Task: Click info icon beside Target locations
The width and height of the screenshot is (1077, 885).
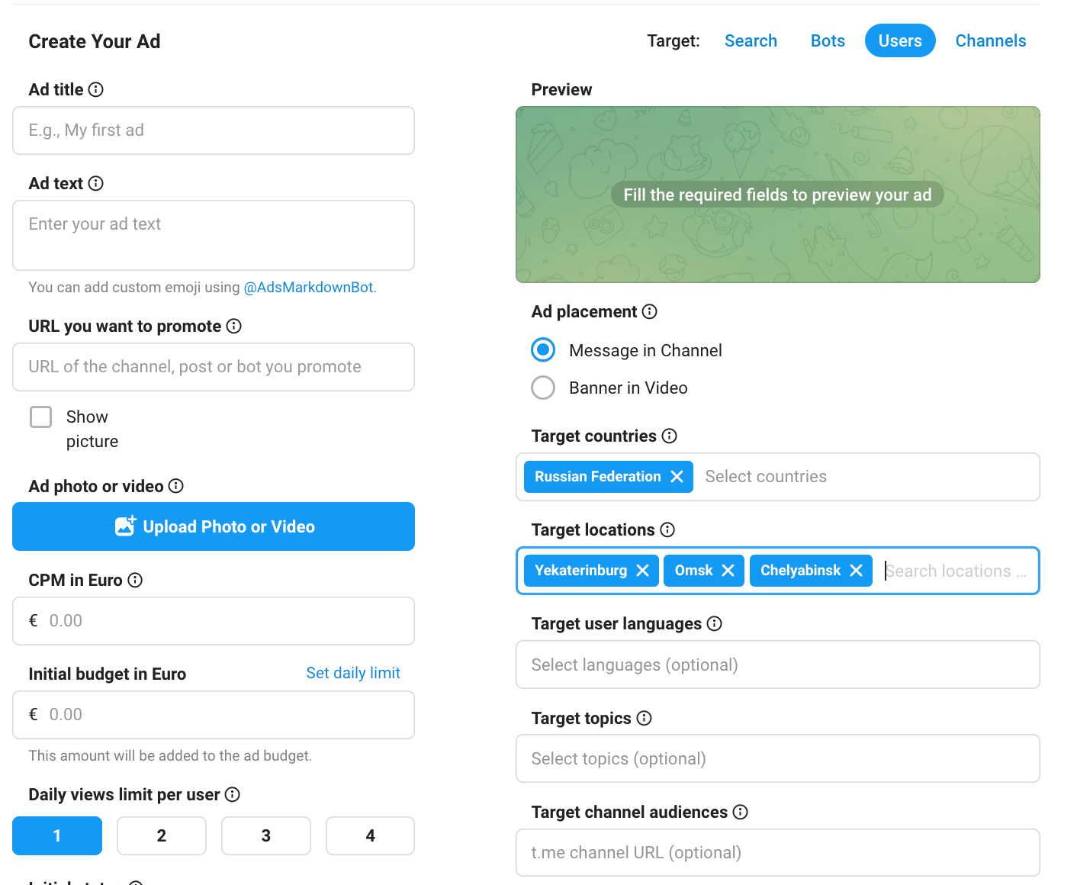Action: (x=667, y=530)
